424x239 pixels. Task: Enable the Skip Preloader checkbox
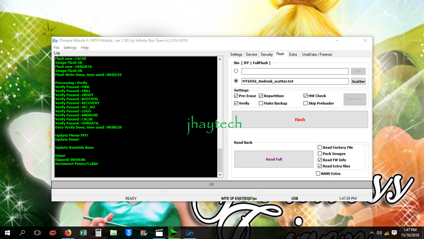[306, 103]
